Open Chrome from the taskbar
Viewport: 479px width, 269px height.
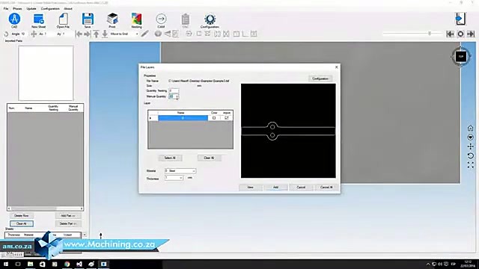pyautogui.click(x=67, y=264)
